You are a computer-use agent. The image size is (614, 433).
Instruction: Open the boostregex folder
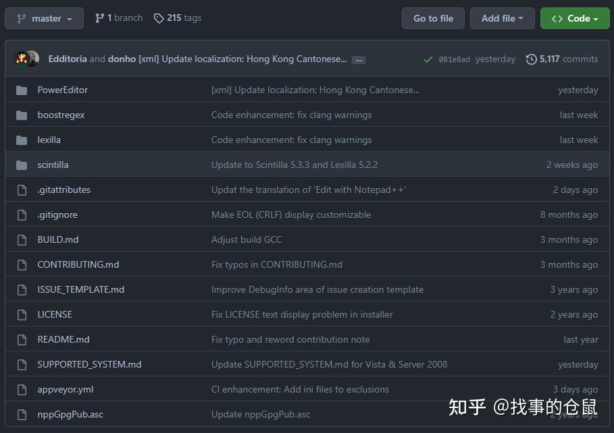61,115
